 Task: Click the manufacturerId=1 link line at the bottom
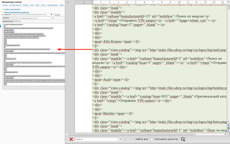click(x=160, y=131)
